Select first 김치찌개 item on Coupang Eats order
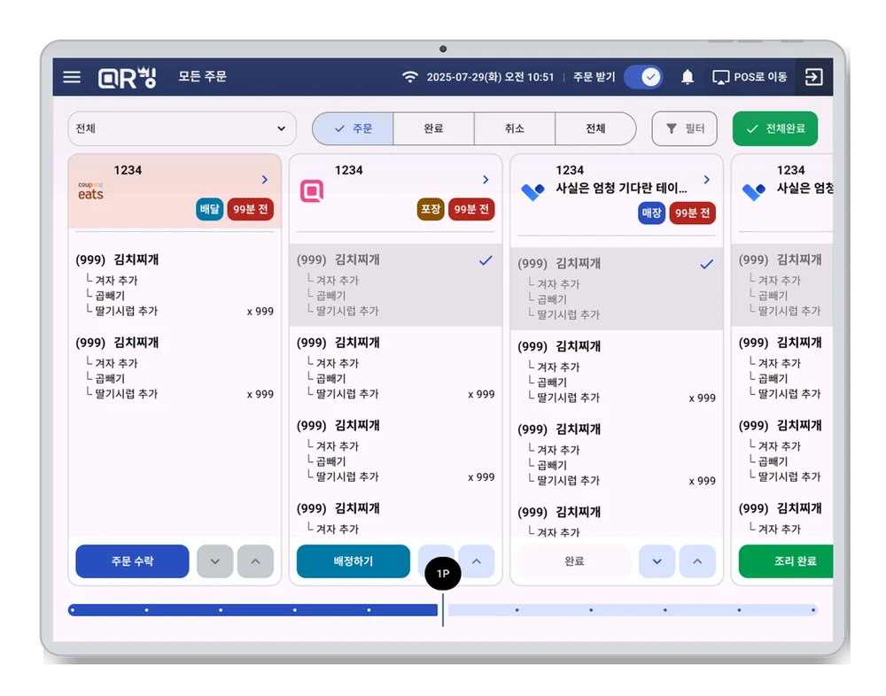Viewport: 886px width, 696px height. pyautogui.click(x=175, y=285)
